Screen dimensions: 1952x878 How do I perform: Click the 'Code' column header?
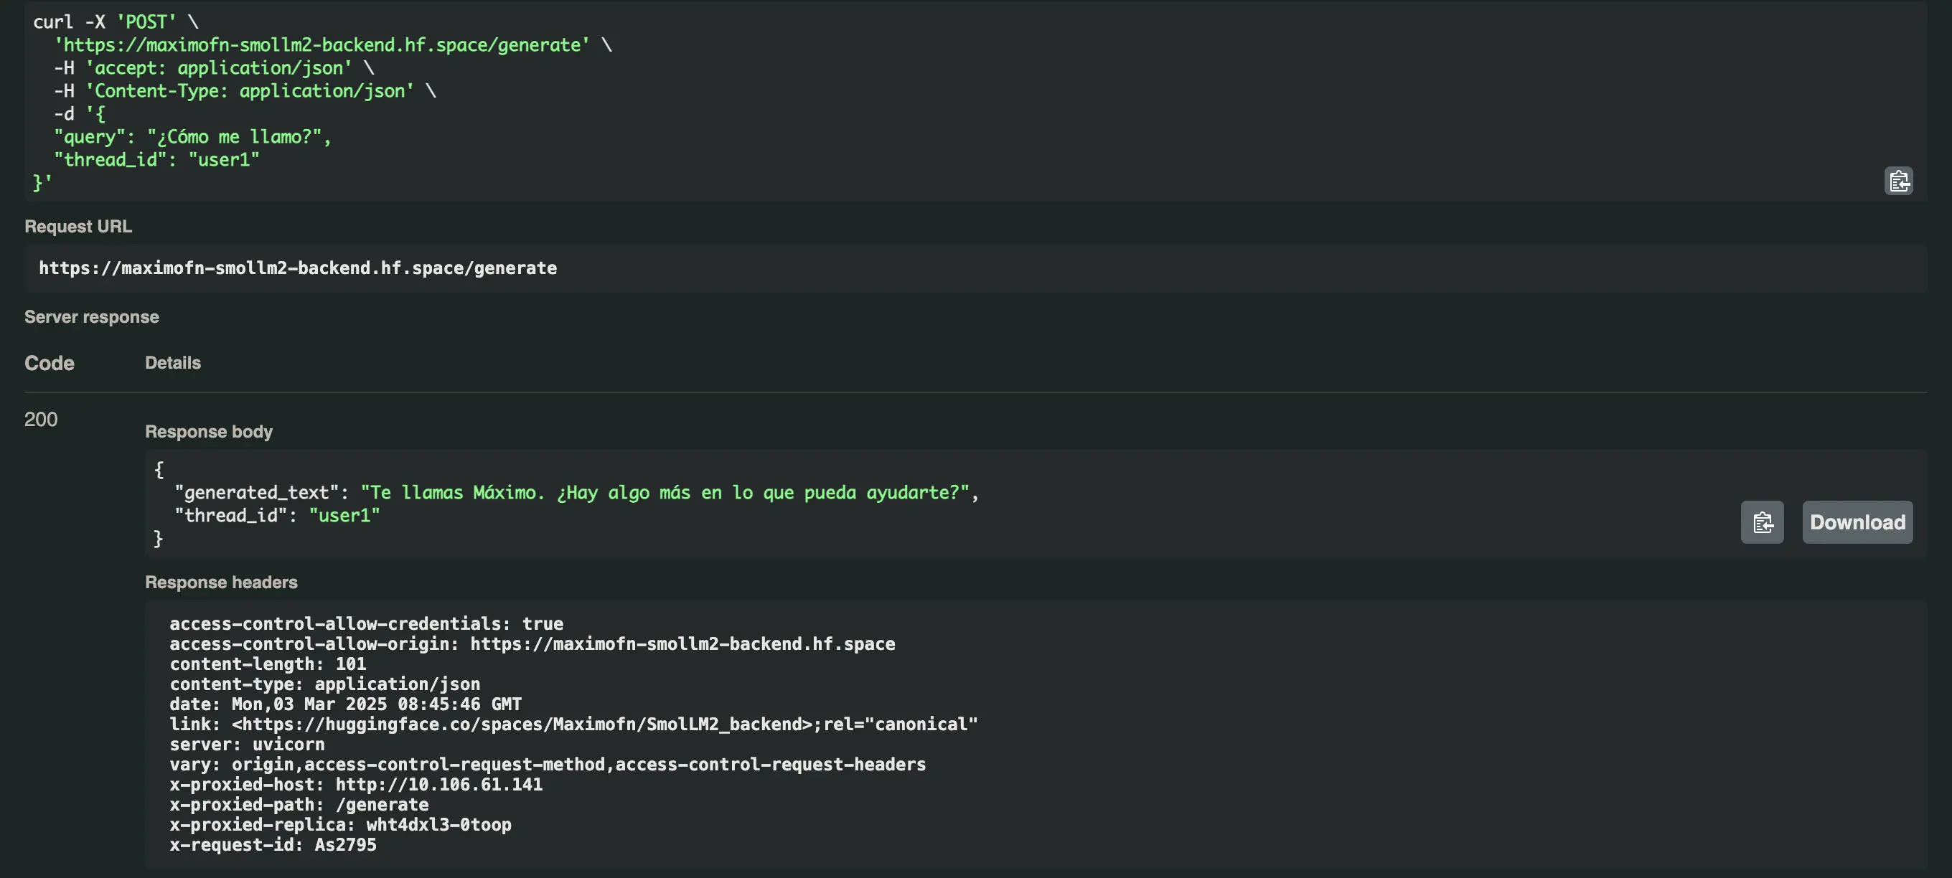(50, 363)
